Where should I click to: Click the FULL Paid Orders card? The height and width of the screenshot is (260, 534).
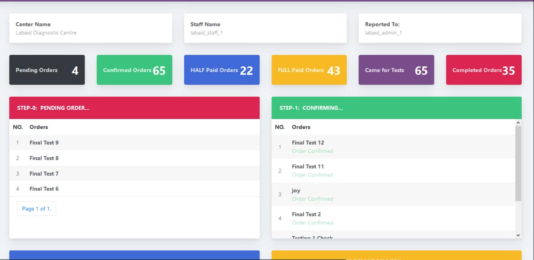click(309, 69)
